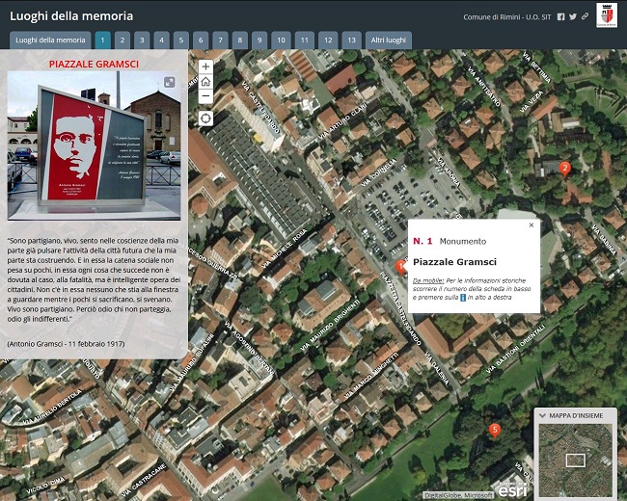Go to tab number 13
The image size is (627, 501).
350,40
